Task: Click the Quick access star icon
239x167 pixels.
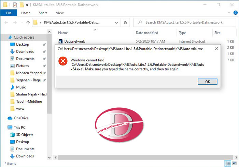Action: (10, 37)
